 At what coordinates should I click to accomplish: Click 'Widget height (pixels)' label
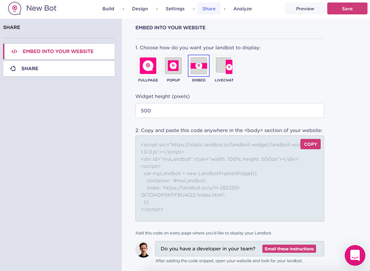tap(163, 96)
